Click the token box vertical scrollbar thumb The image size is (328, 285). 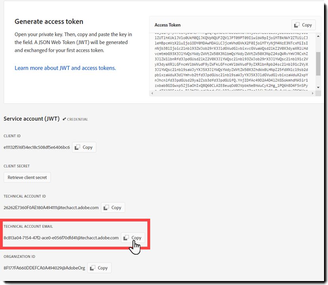(x=318, y=64)
